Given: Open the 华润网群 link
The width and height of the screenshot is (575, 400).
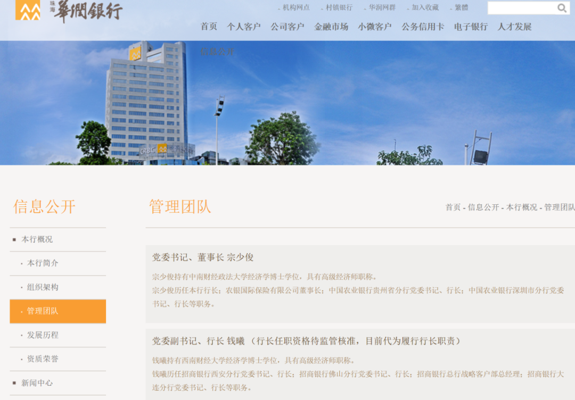Looking at the screenshot, I should (x=381, y=7).
